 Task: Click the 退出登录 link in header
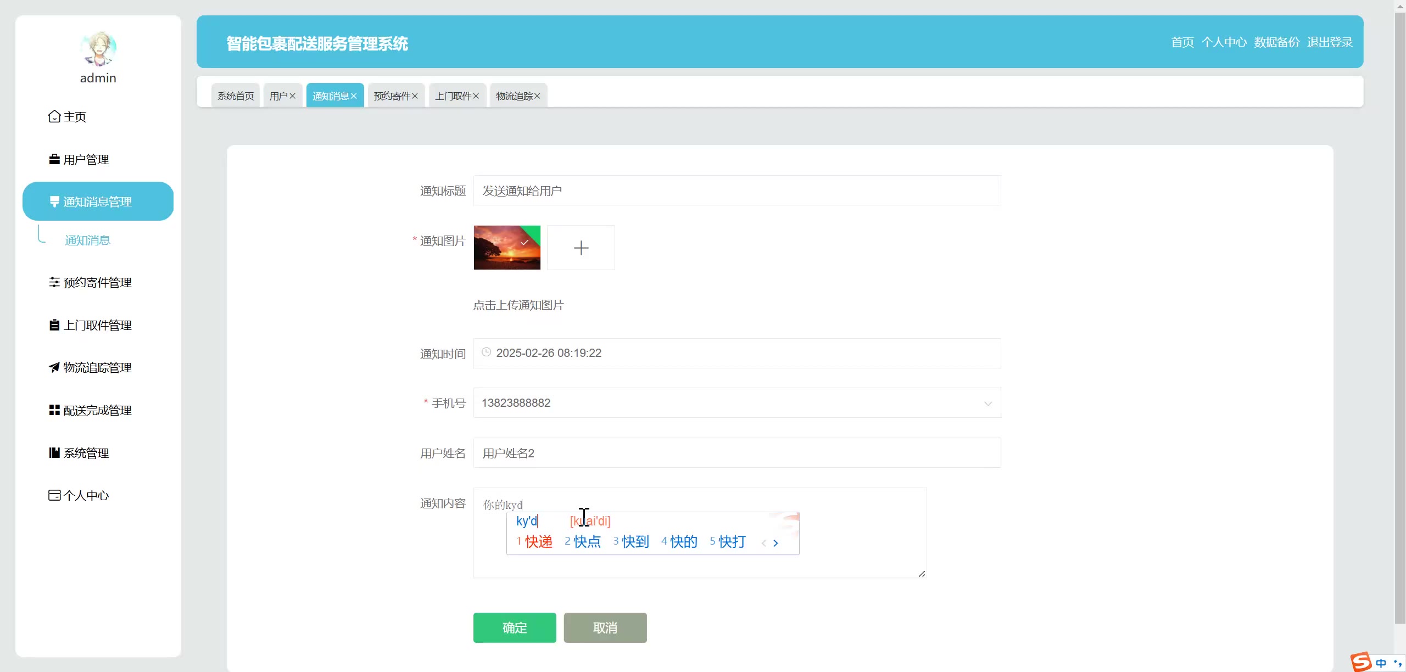(1329, 42)
